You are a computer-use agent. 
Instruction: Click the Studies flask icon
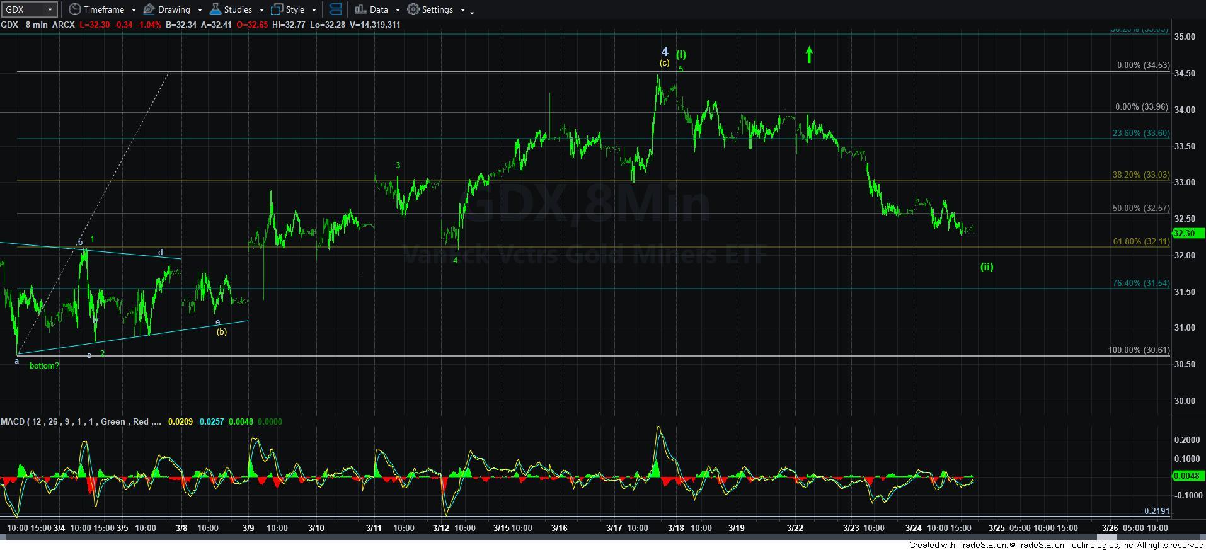pyautogui.click(x=215, y=9)
